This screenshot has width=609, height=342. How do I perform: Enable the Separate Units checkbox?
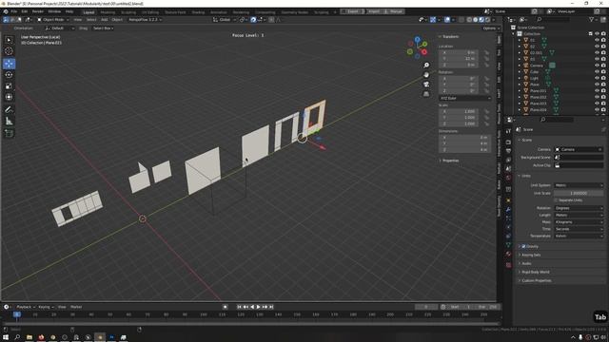click(556, 200)
